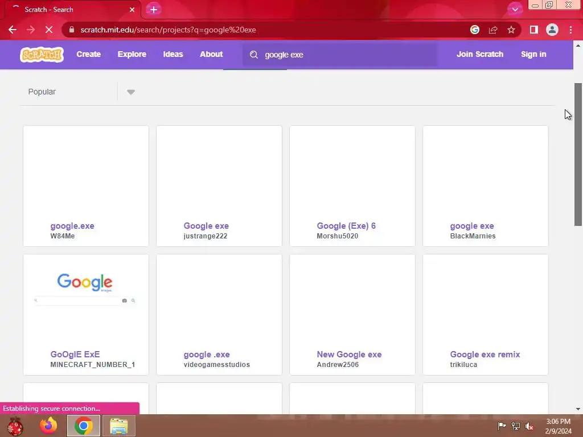Image resolution: width=583 pixels, height=437 pixels.
Task: Click the search magnifier icon in Scratch bar
Action: point(254,55)
